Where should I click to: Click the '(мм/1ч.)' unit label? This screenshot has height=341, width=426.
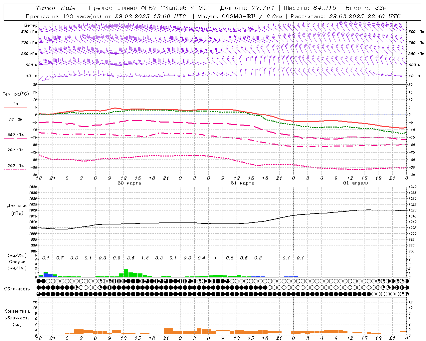pyautogui.click(x=17, y=268)
